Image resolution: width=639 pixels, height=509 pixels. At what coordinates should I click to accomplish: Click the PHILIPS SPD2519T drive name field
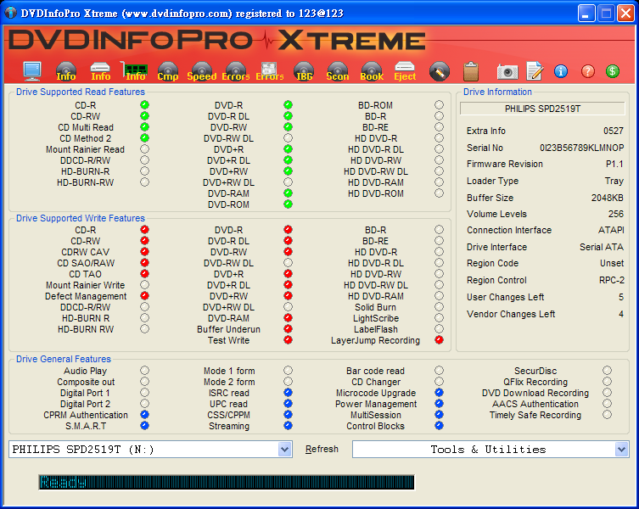tap(542, 109)
